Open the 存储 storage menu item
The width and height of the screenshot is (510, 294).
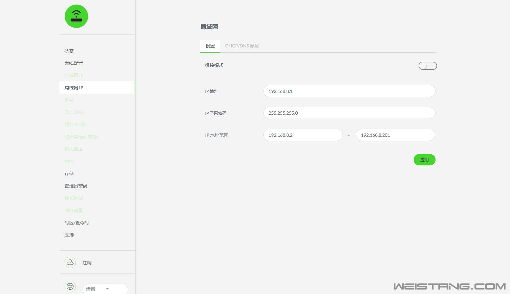click(69, 173)
